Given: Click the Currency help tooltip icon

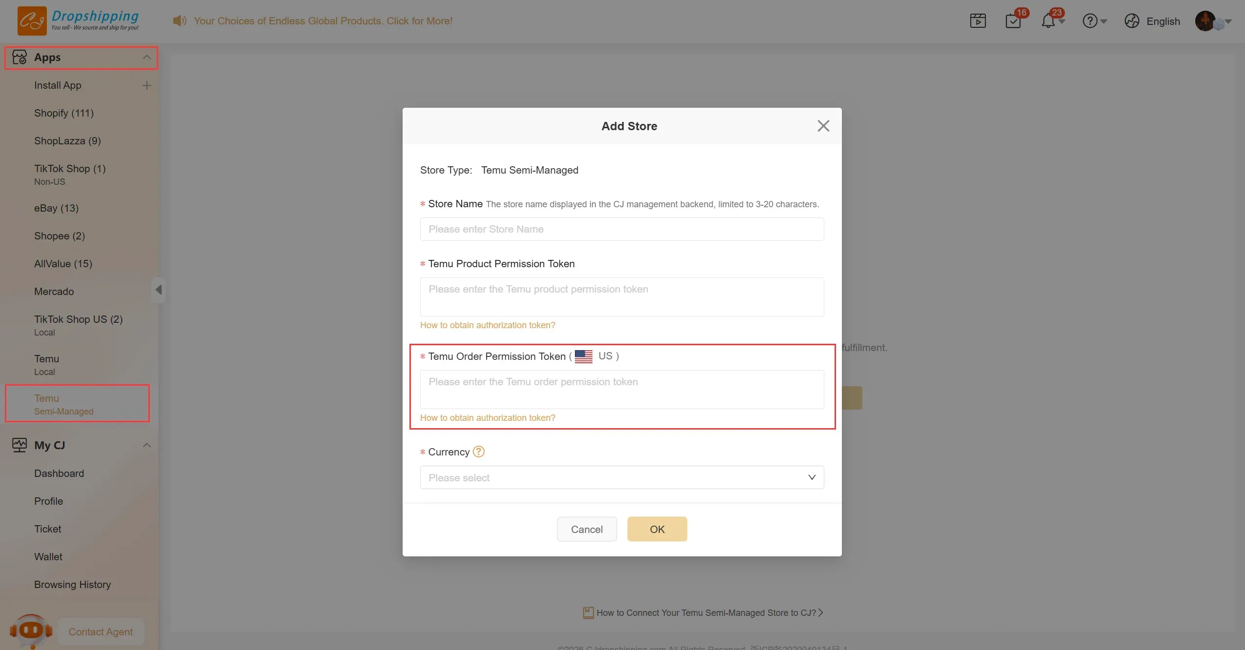Looking at the screenshot, I should [x=479, y=452].
